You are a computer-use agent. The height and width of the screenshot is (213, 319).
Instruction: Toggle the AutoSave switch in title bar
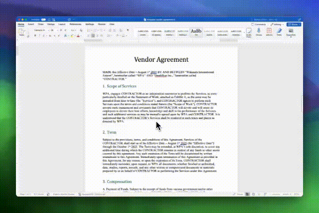coord(43,20)
